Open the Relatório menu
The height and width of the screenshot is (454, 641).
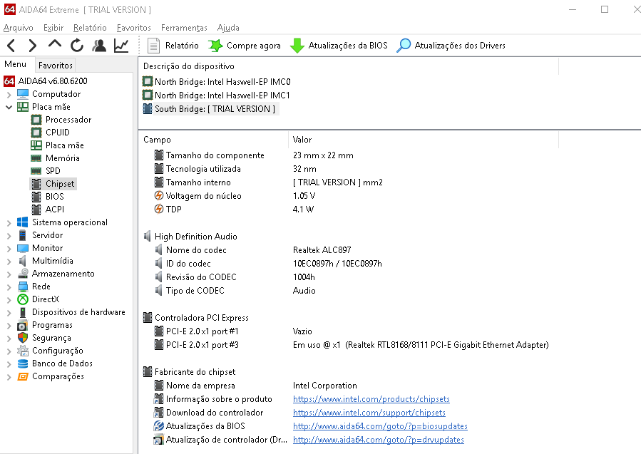click(90, 28)
